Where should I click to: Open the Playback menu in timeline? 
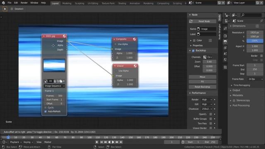16,142
